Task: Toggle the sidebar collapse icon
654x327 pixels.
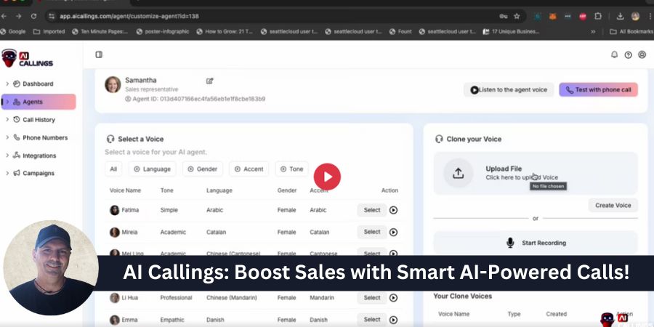Action: [x=99, y=54]
